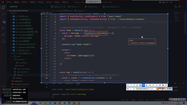Open VS Code from the taskbar
This screenshot has height=105, width=187.
click(x=65, y=103)
